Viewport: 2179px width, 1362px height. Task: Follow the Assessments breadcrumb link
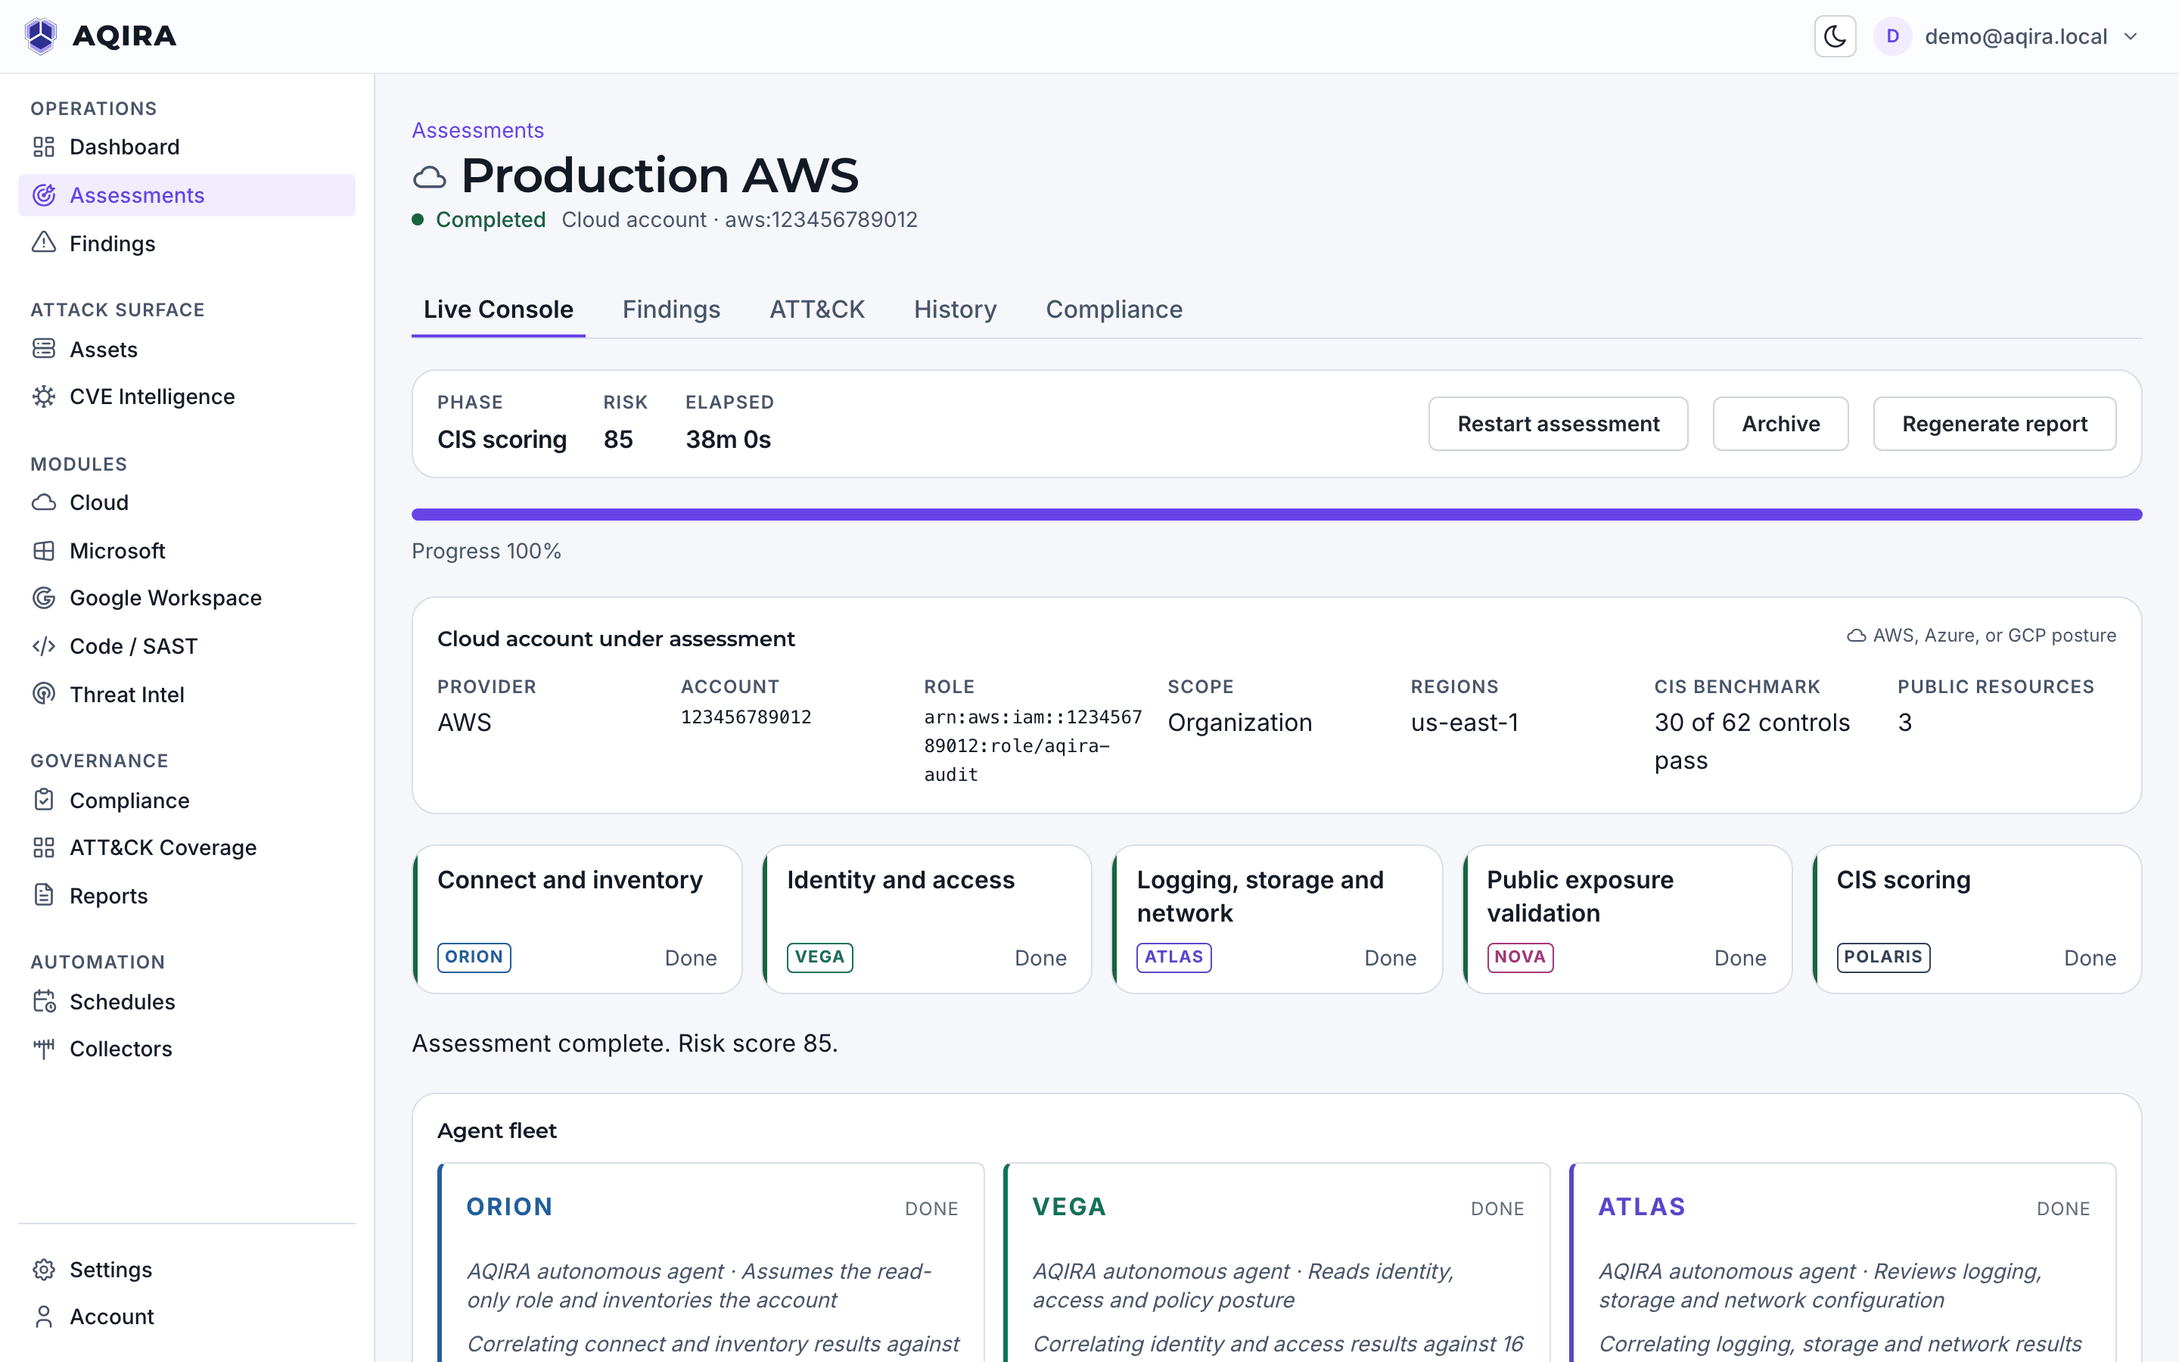point(477,131)
